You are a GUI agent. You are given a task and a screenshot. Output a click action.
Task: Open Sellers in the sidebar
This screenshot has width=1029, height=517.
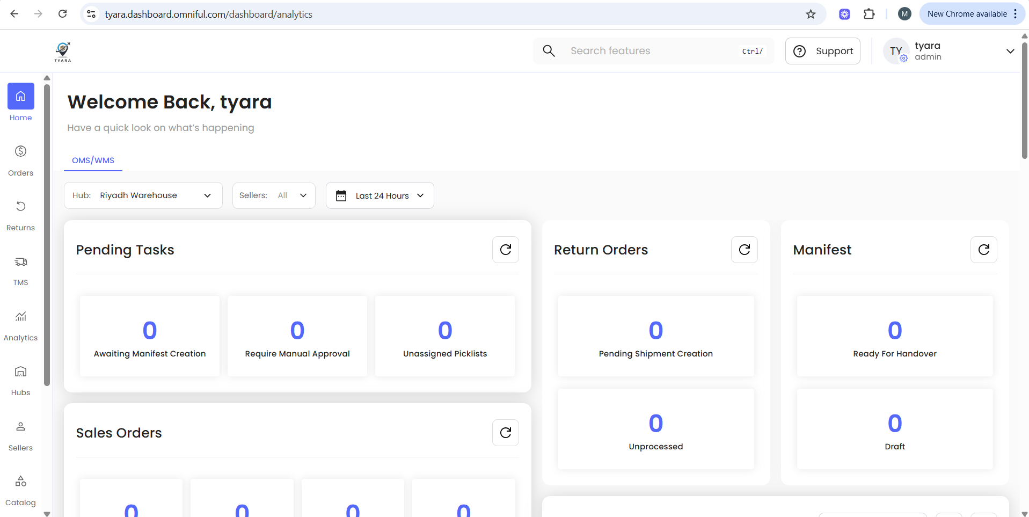[20, 435]
